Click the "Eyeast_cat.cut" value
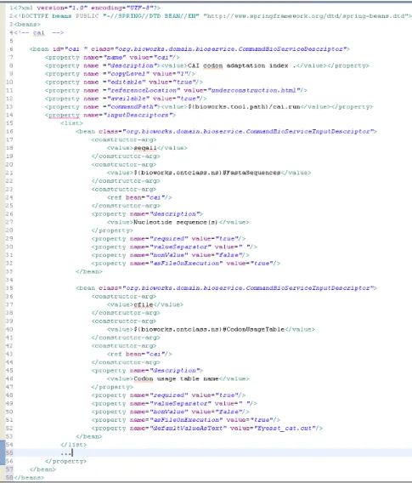 [286, 429]
